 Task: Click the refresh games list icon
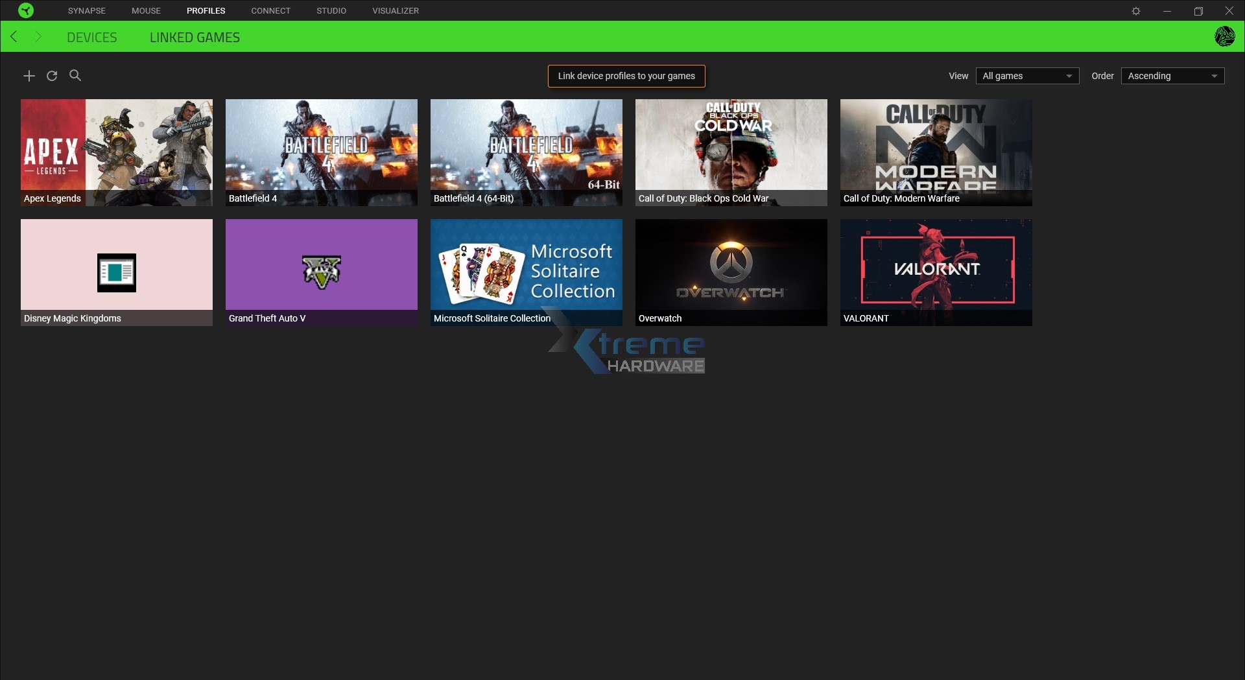coord(52,76)
